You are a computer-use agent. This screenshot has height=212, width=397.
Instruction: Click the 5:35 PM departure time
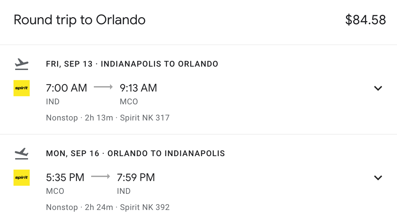click(x=65, y=177)
